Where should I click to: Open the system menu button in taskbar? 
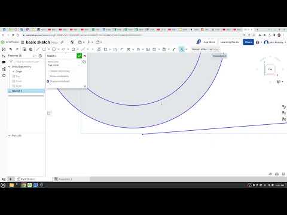tap(3, 185)
